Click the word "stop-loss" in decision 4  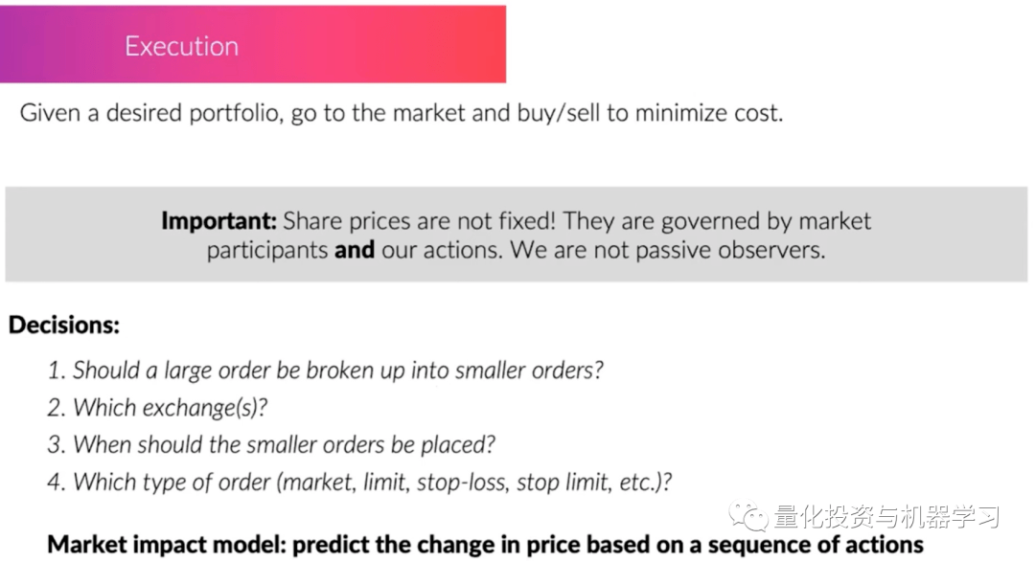[x=465, y=482]
